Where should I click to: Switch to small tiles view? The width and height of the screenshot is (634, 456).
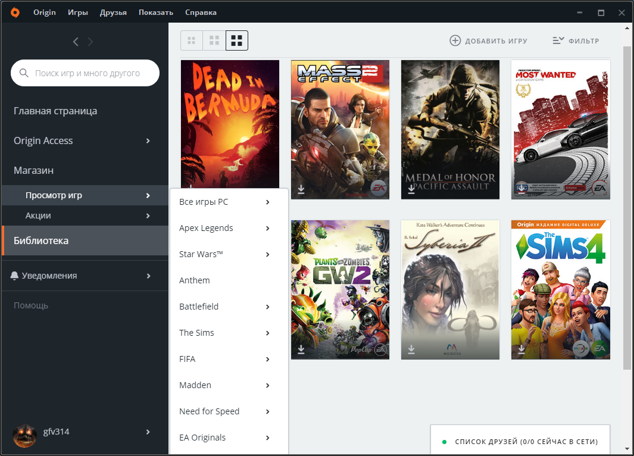192,40
